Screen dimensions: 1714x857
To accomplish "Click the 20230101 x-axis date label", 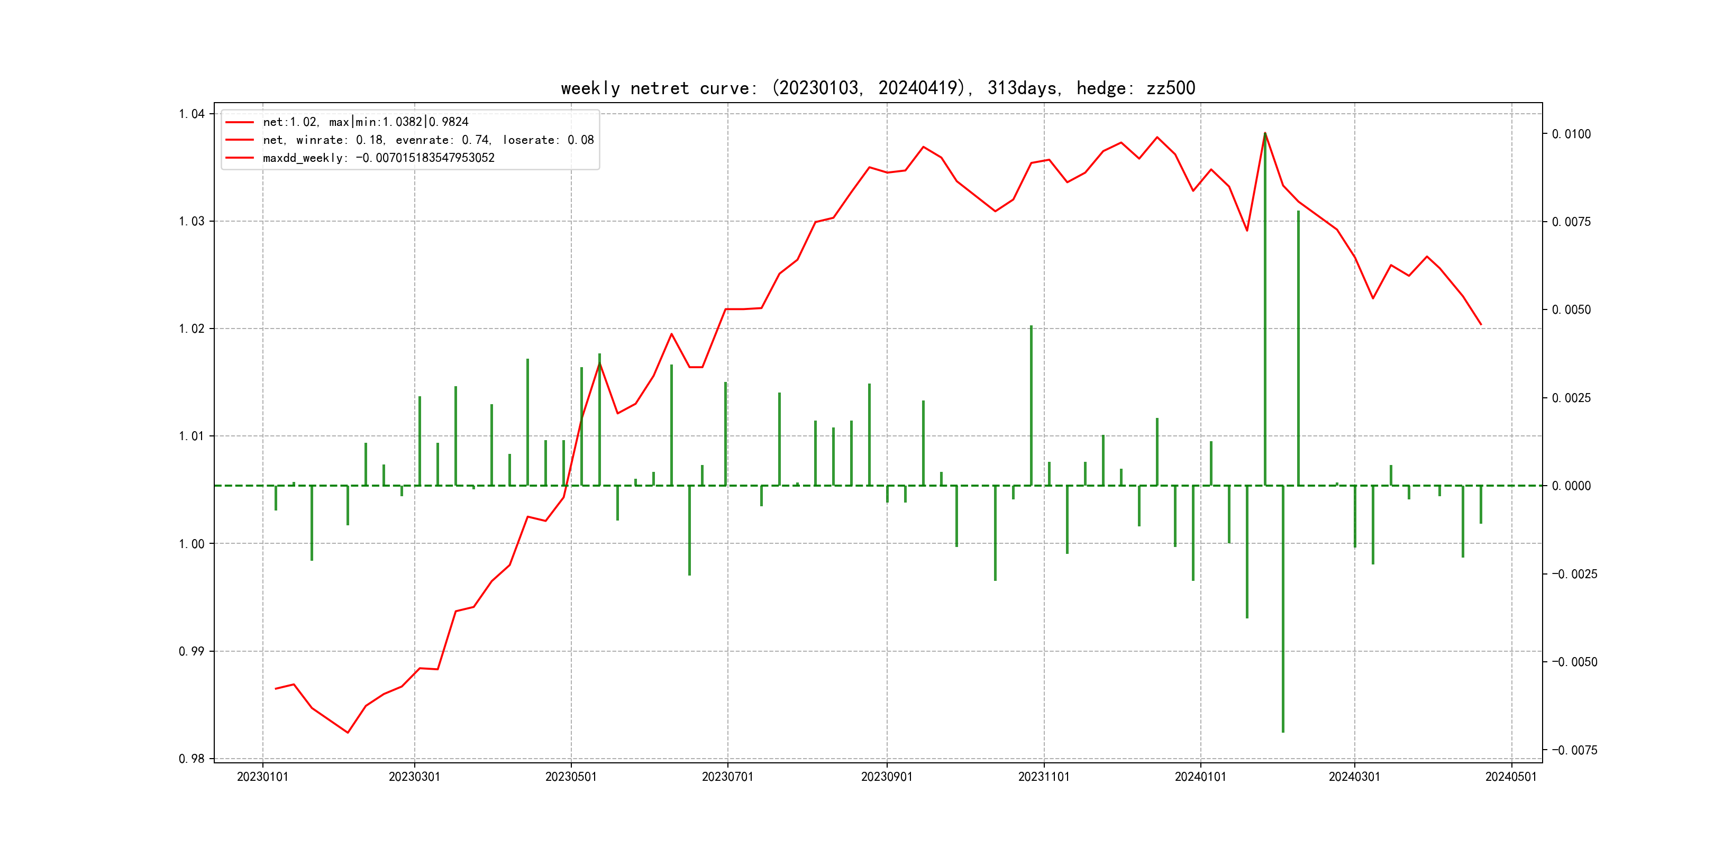I will tap(262, 777).
